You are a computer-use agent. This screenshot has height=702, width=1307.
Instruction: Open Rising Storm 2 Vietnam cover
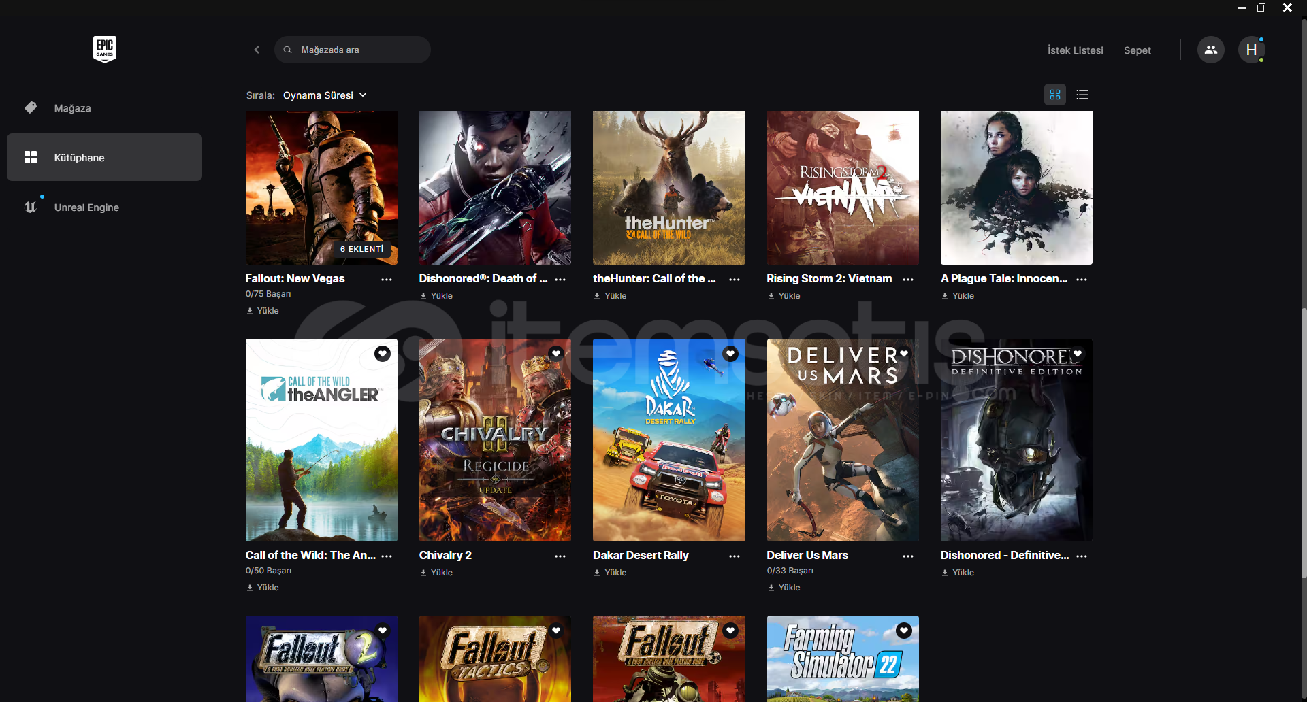(x=843, y=188)
